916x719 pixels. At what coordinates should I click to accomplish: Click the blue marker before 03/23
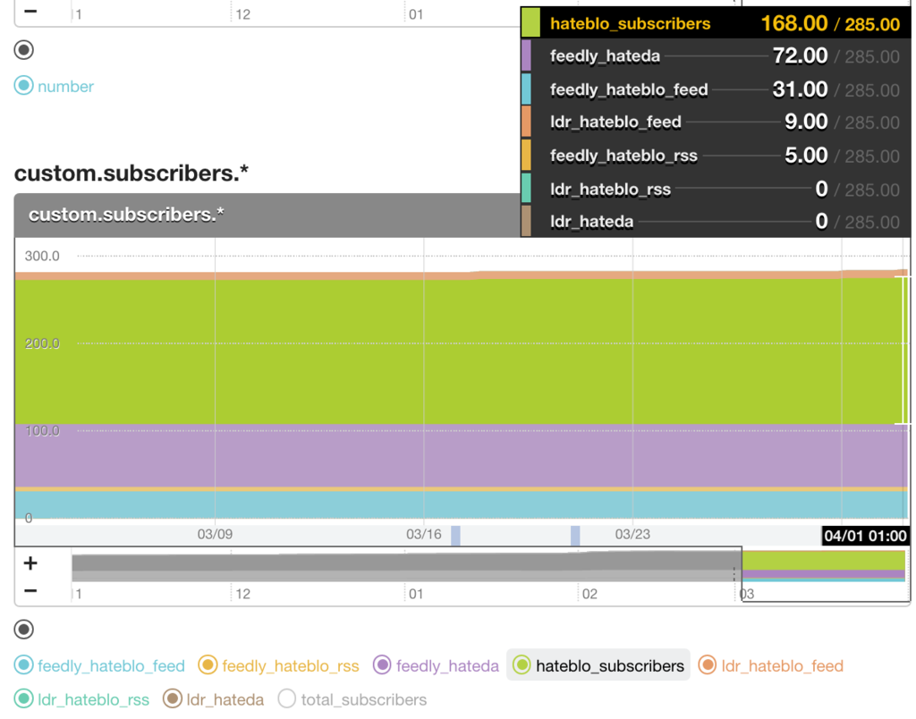click(x=575, y=536)
